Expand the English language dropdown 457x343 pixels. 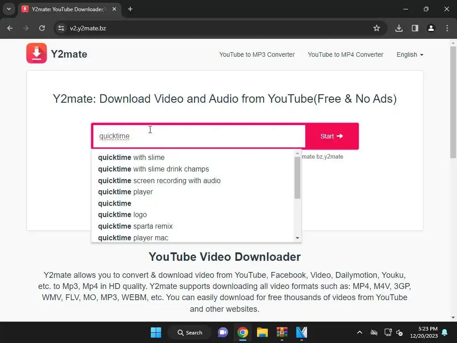tap(410, 54)
